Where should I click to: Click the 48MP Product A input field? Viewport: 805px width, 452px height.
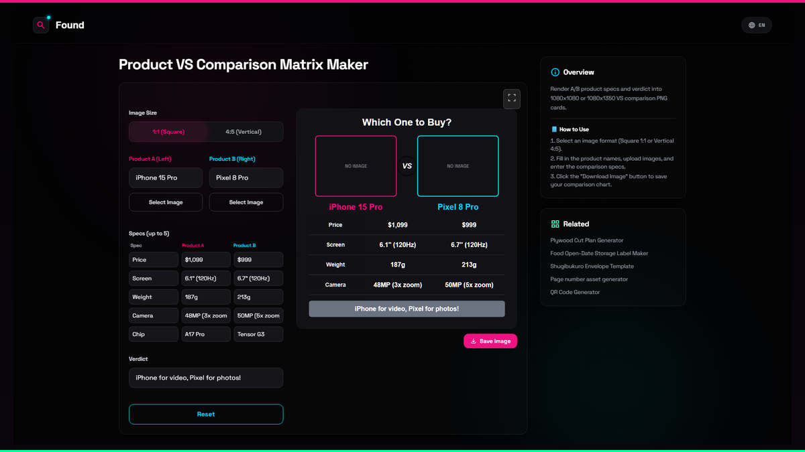(206, 315)
